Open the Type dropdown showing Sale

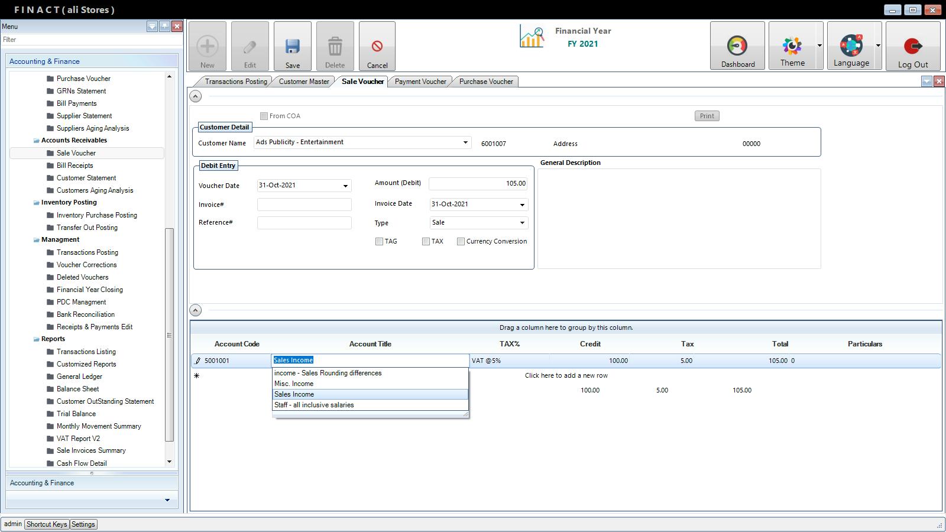point(522,223)
